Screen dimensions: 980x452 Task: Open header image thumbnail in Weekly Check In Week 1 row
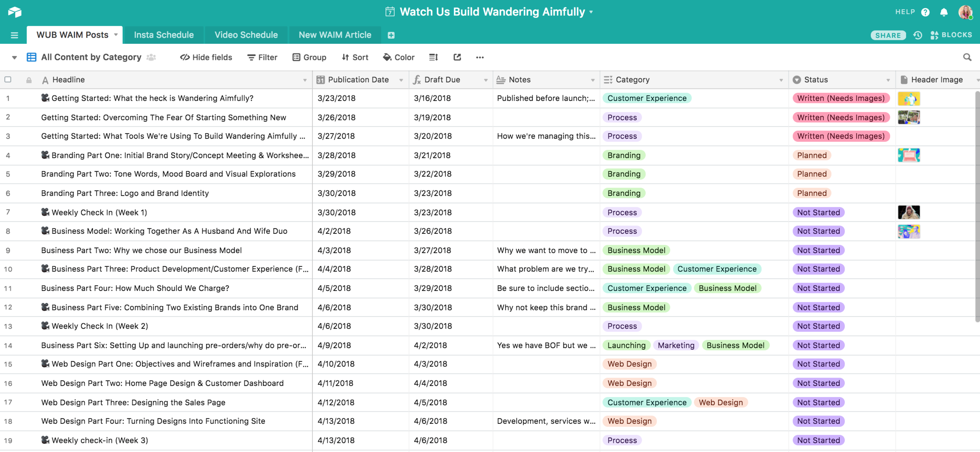pyautogui.click(x=909, y=213)
